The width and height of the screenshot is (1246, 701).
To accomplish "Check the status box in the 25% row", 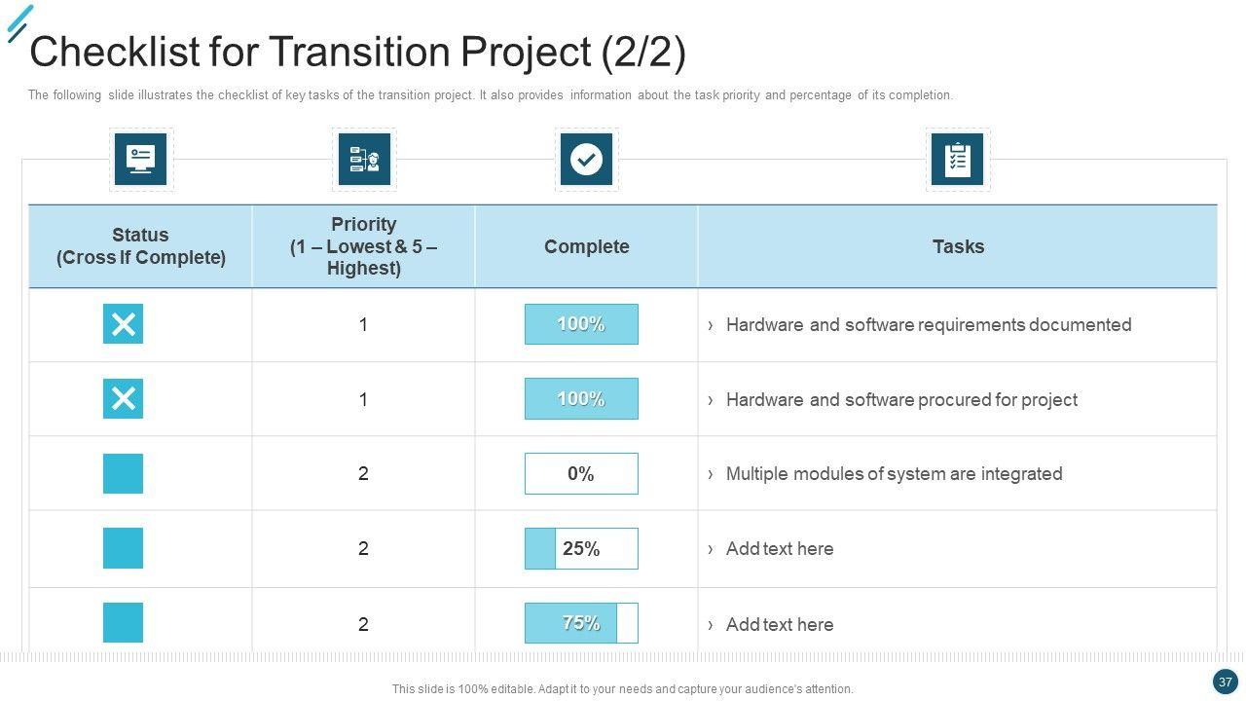I will [123, 548].
